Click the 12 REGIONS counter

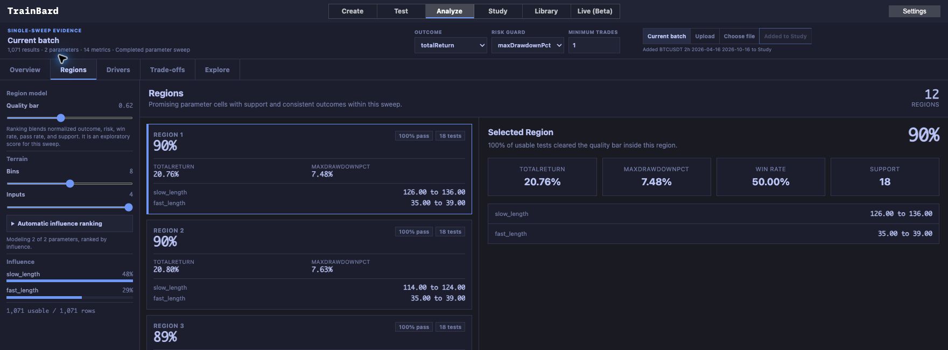point(925,98)
